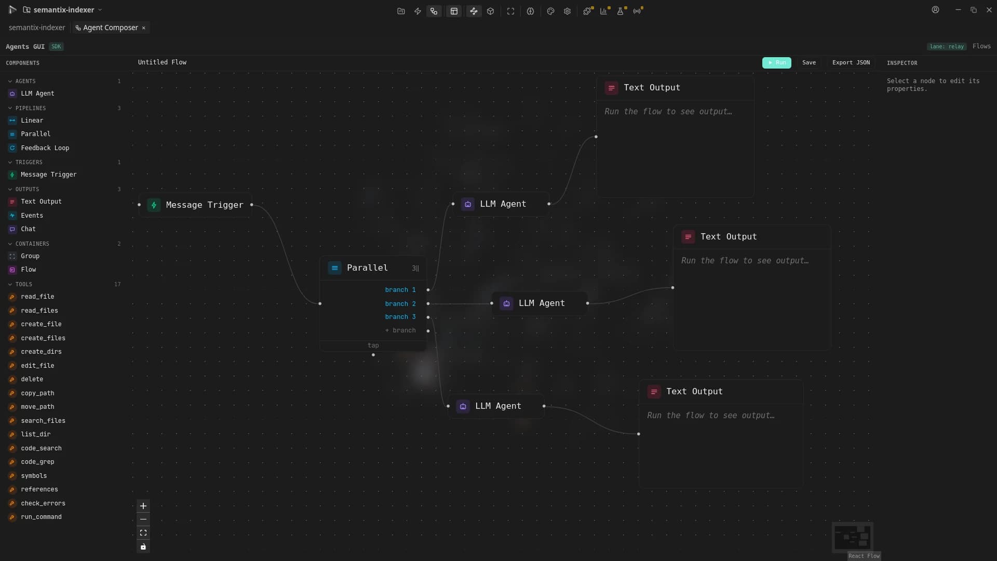
Task: Open the flask experiments icon
Action: point(621,11)
